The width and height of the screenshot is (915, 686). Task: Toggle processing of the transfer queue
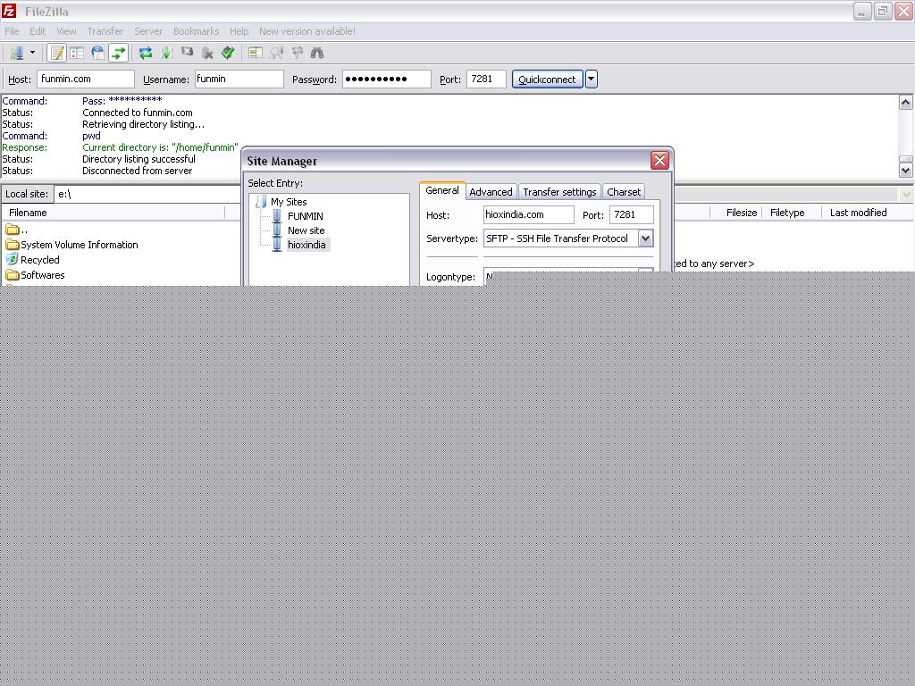click(x=167, y=53)
